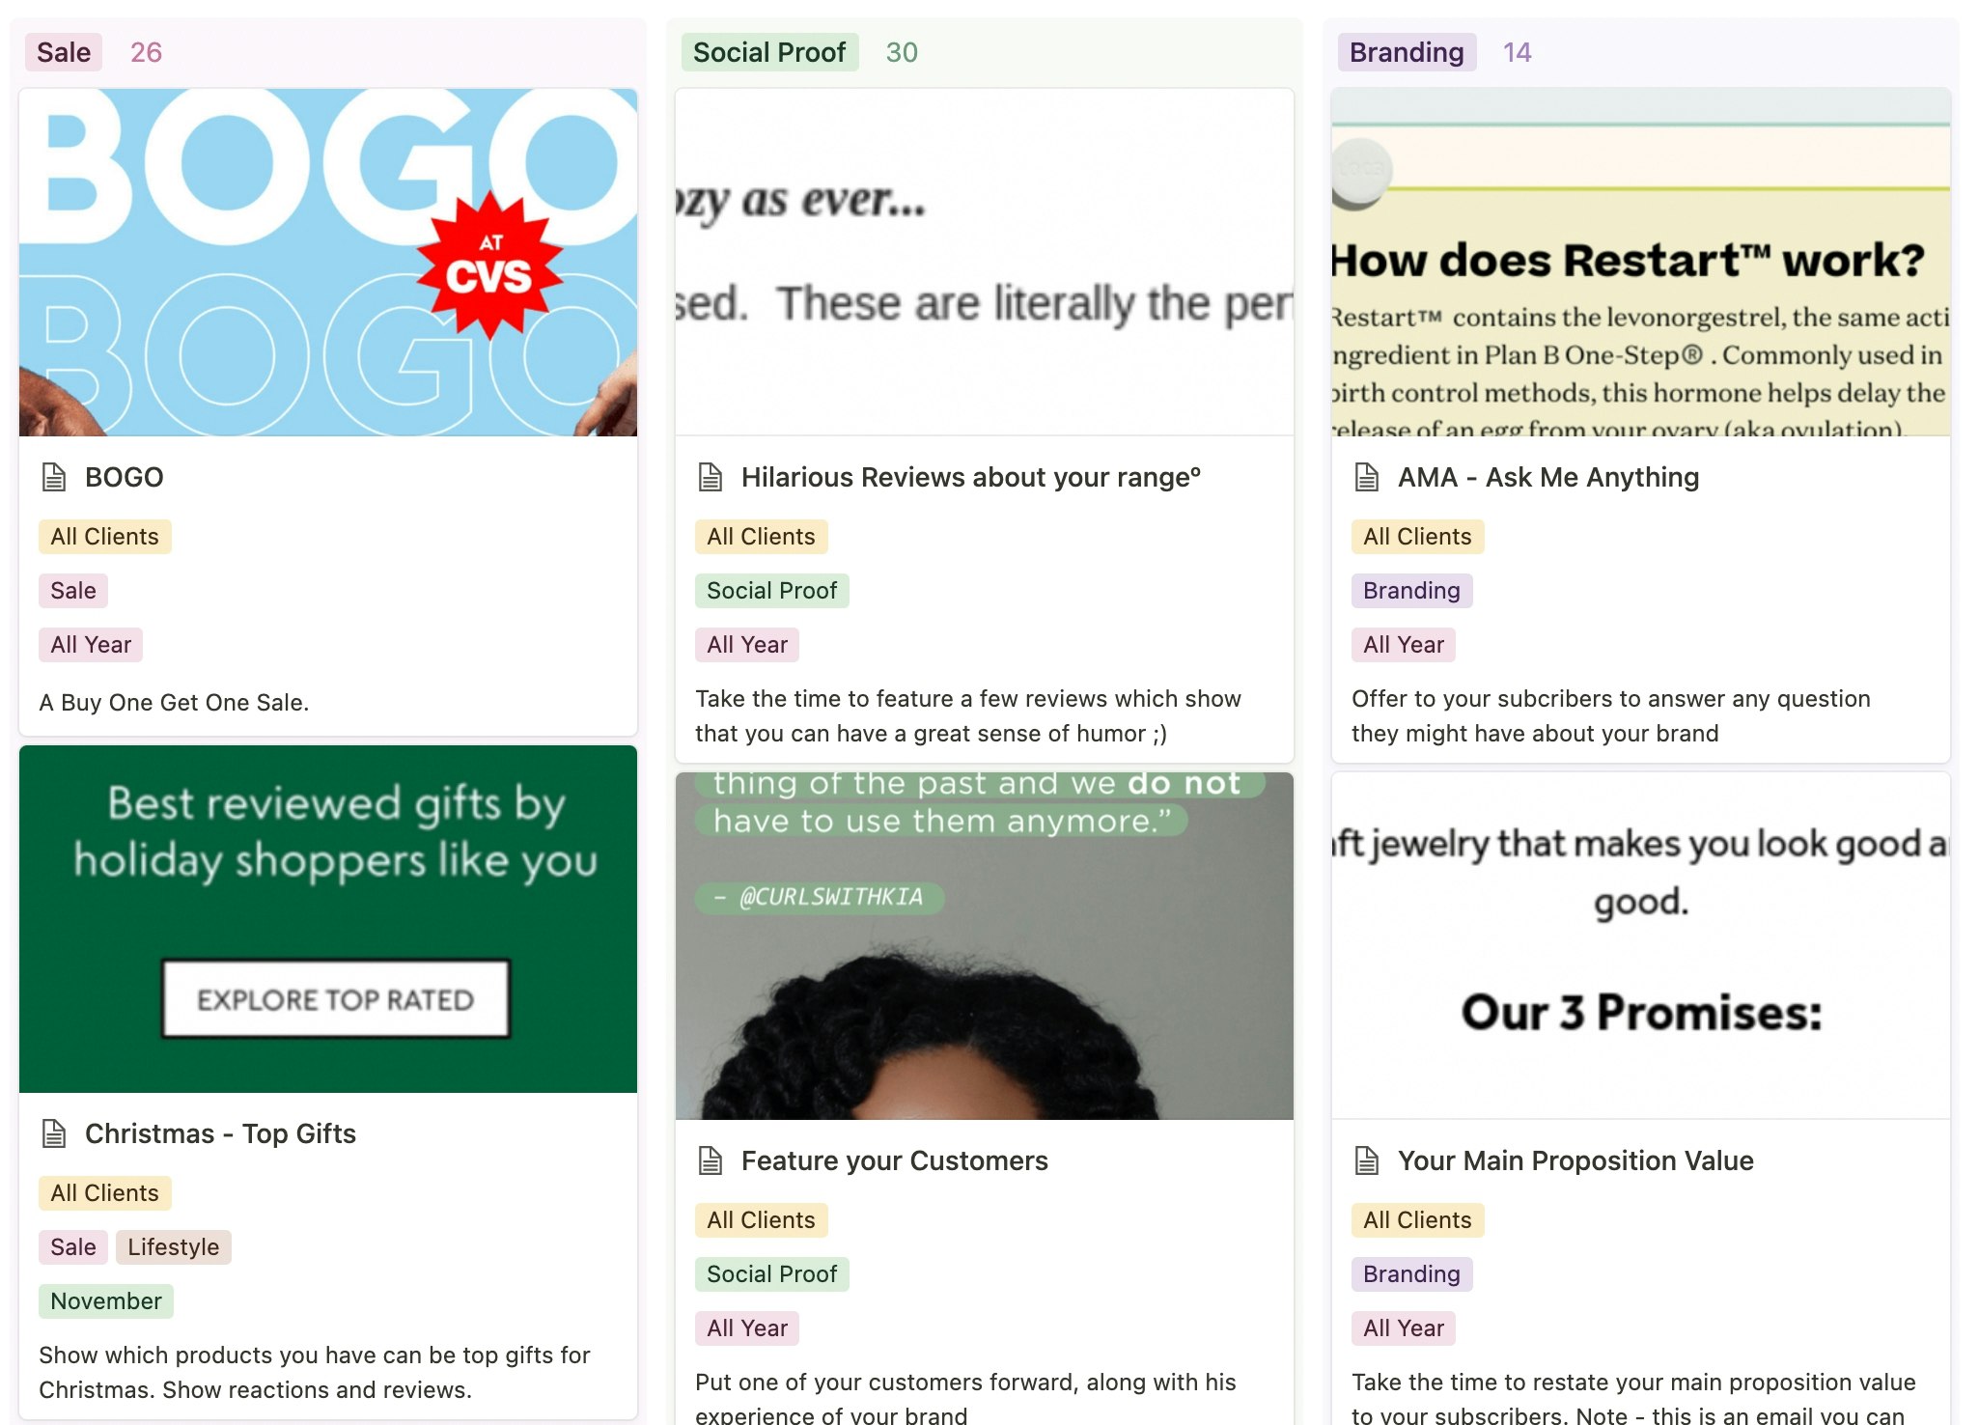
Task: Click page icon next to Christmas - Top Gifts
Action: click(x=54, y=1133)
